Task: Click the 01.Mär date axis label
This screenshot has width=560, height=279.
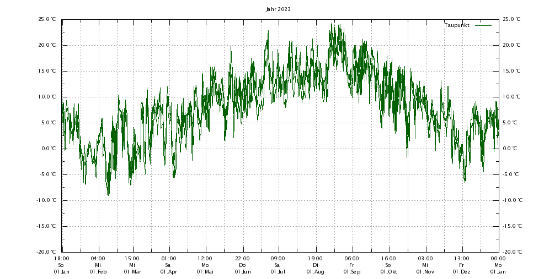Action: pyautogui.click(x=132, y=272)
